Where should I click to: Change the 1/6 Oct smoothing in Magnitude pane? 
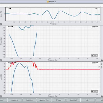95,92
